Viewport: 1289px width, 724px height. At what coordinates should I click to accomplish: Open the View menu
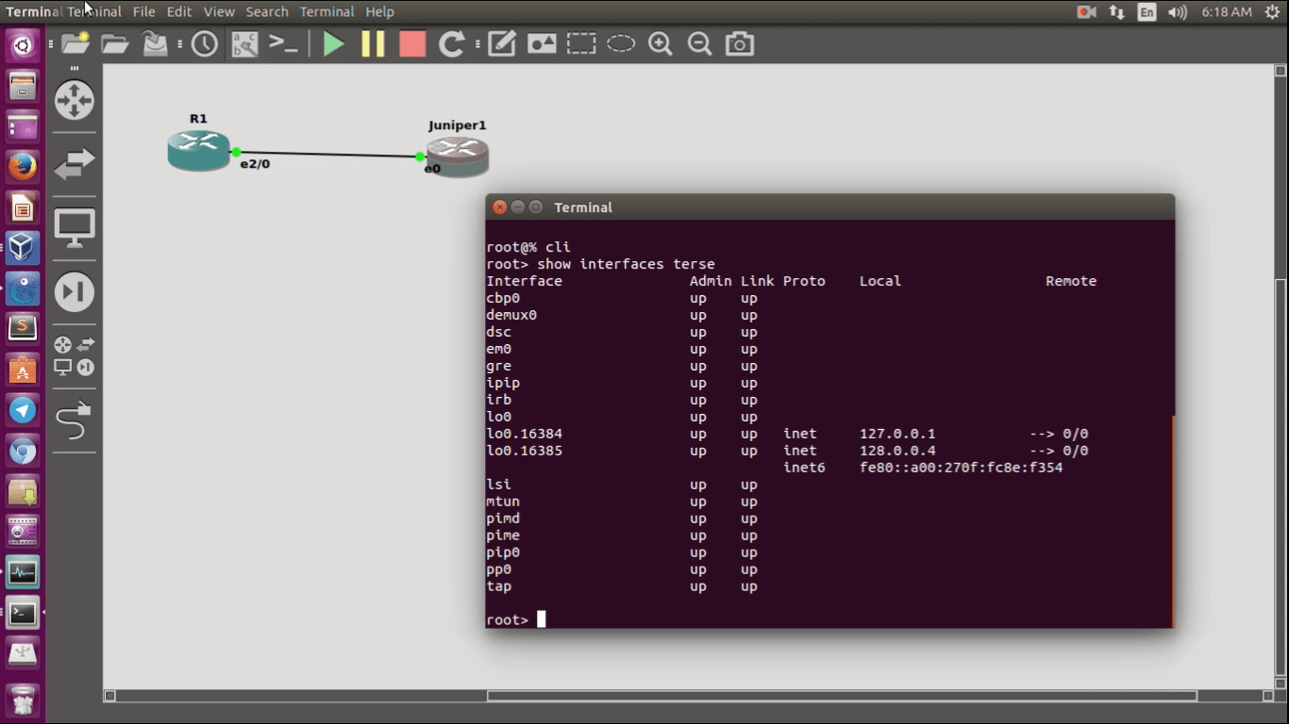point(219,12)
